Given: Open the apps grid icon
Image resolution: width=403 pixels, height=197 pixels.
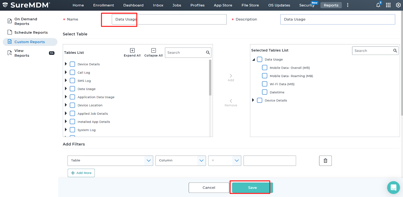Looking at the screenshot, I should point(388,5).
